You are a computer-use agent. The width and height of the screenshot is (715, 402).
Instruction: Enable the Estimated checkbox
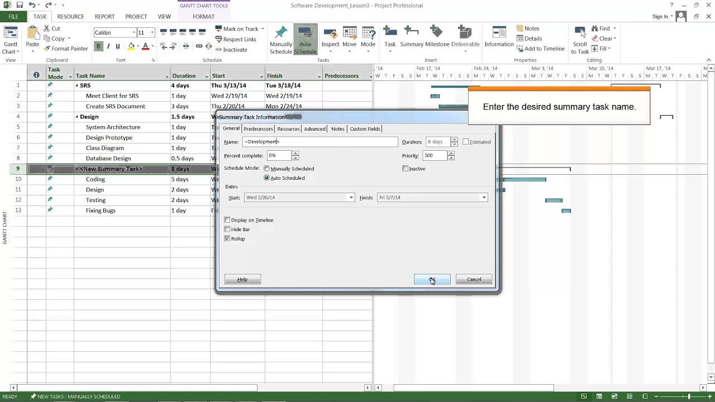point(465,142)
